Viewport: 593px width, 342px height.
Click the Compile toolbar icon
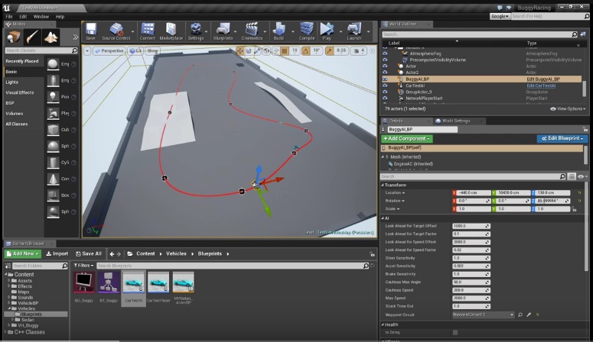(x=306, y=30)
